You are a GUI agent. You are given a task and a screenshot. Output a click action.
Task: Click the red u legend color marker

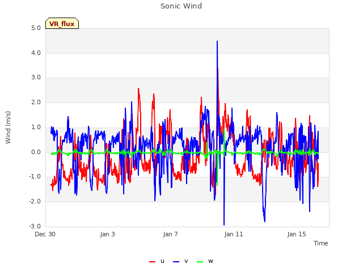[x=152, y=262]
